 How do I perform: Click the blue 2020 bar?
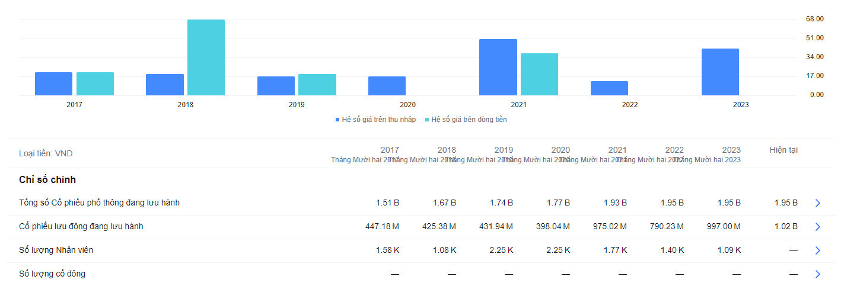pyautogui.click(x=387, y=86)
